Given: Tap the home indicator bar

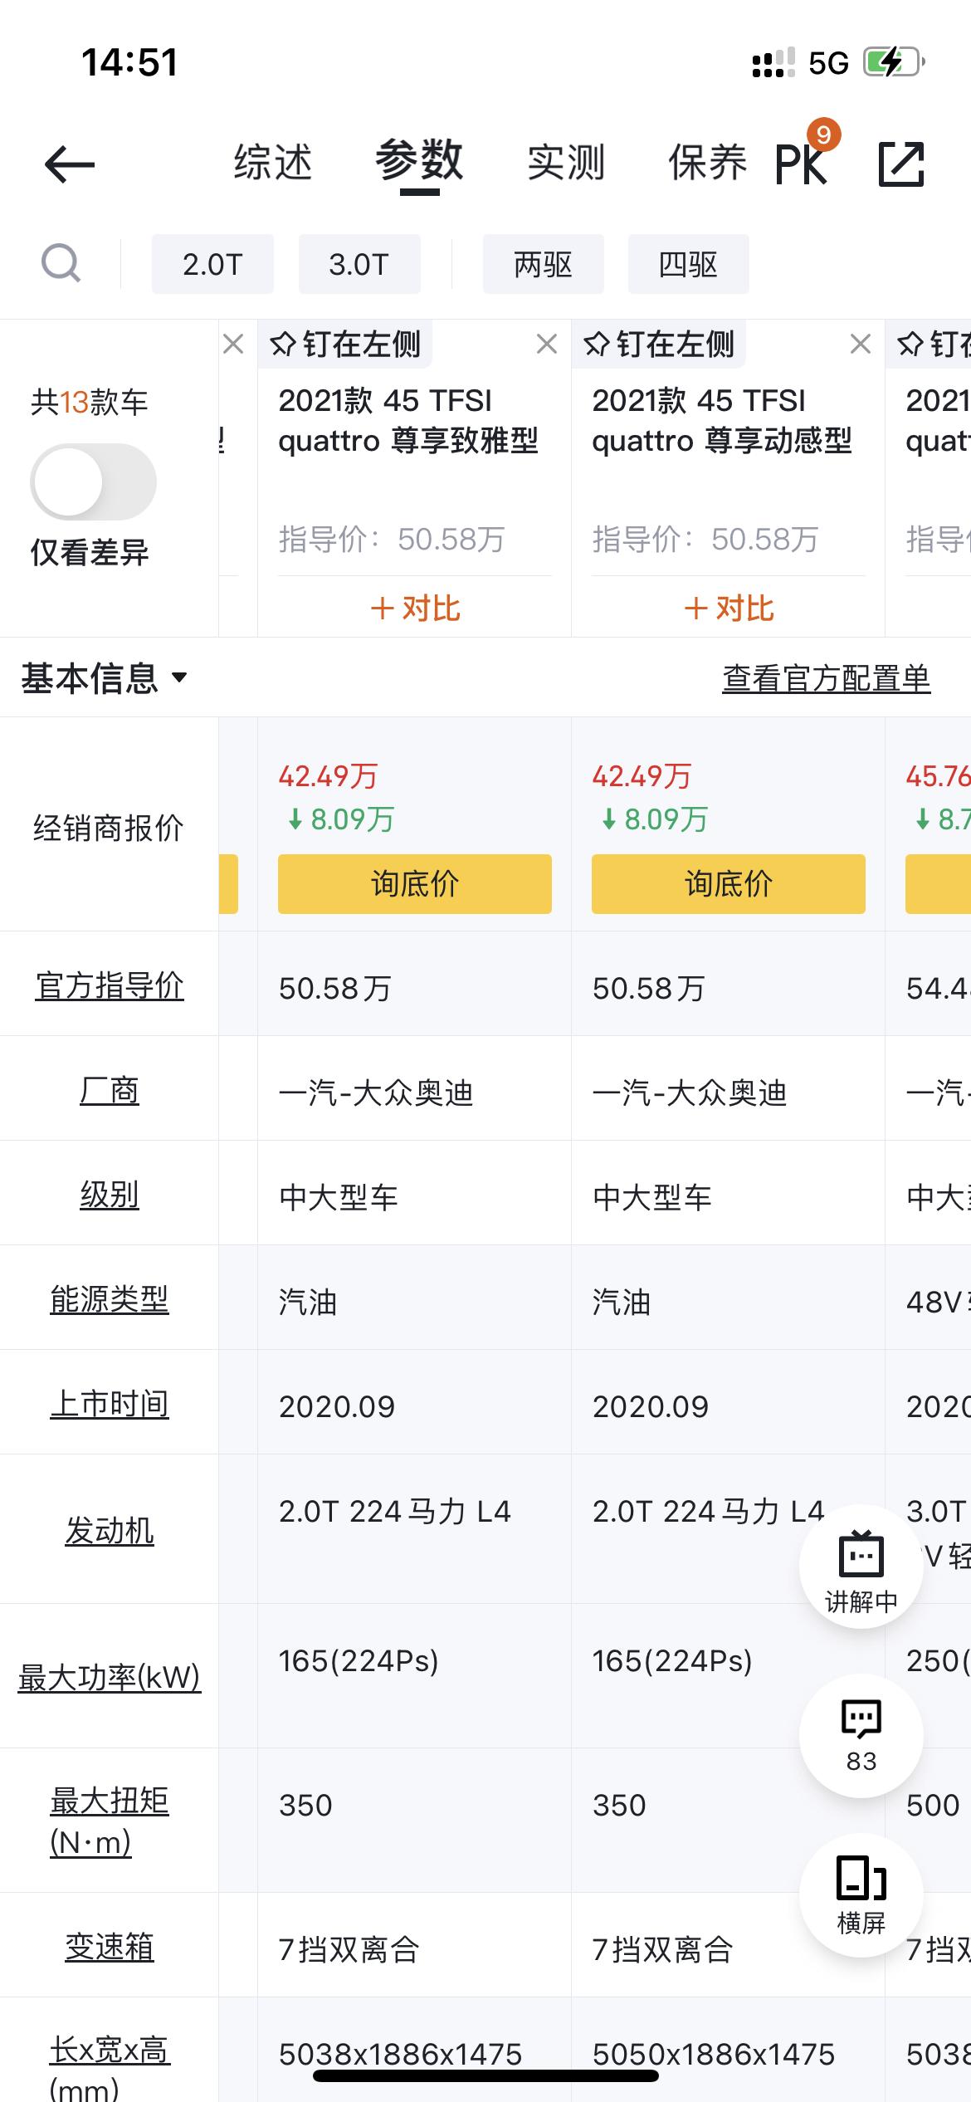Looking at the screenshot, I should (486, 2075).
